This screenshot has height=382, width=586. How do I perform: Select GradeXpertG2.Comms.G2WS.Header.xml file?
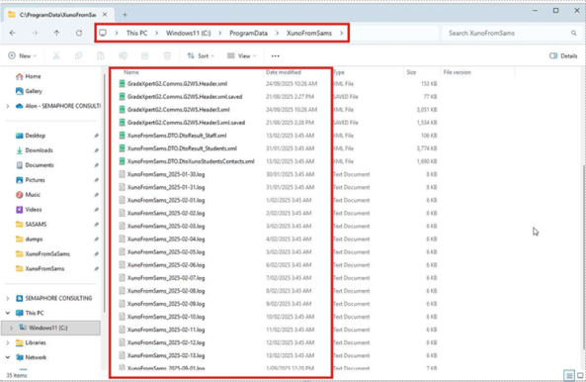177,84
